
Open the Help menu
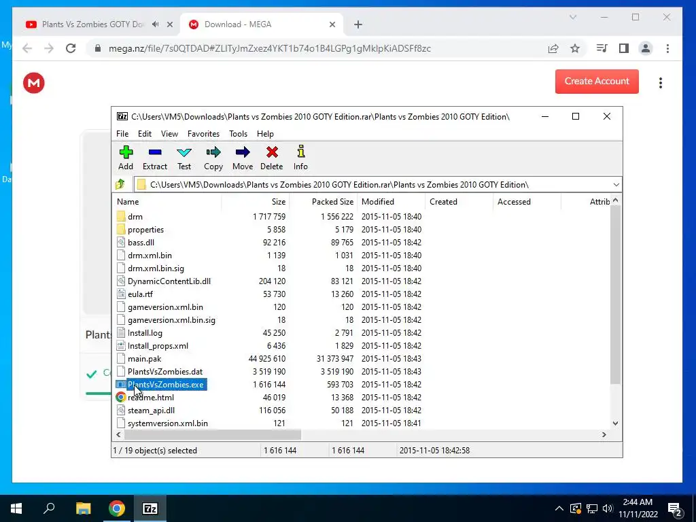click(265, 134)
